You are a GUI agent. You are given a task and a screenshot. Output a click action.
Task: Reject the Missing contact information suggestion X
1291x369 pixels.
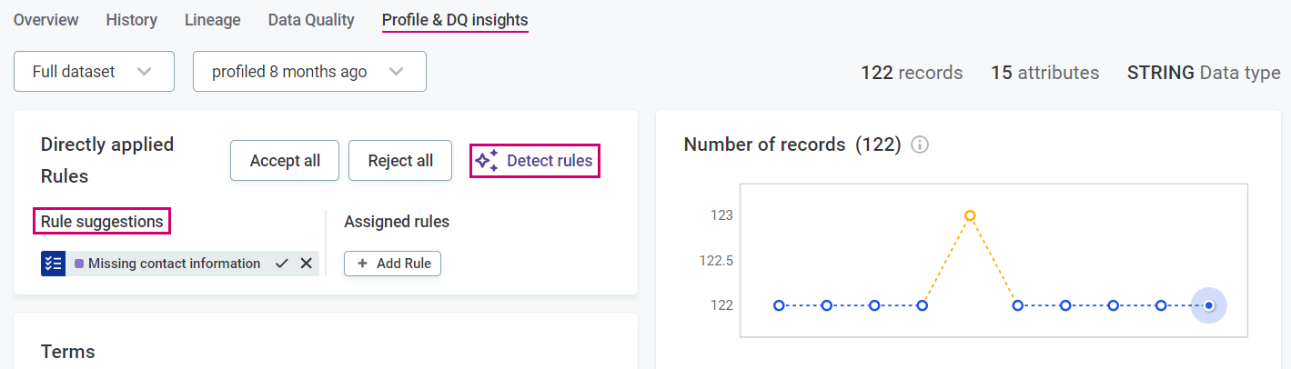pyautogui.click(x=307, y=264)
